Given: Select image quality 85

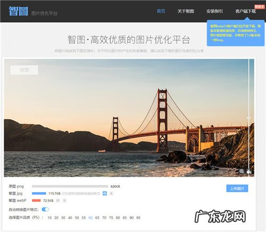Looking at the screenshot, I should coord(124,218).
